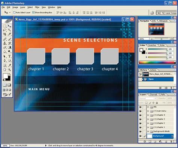
Task: Uncheck Show Bounding Box checkbox
Action: click(33, 12)
